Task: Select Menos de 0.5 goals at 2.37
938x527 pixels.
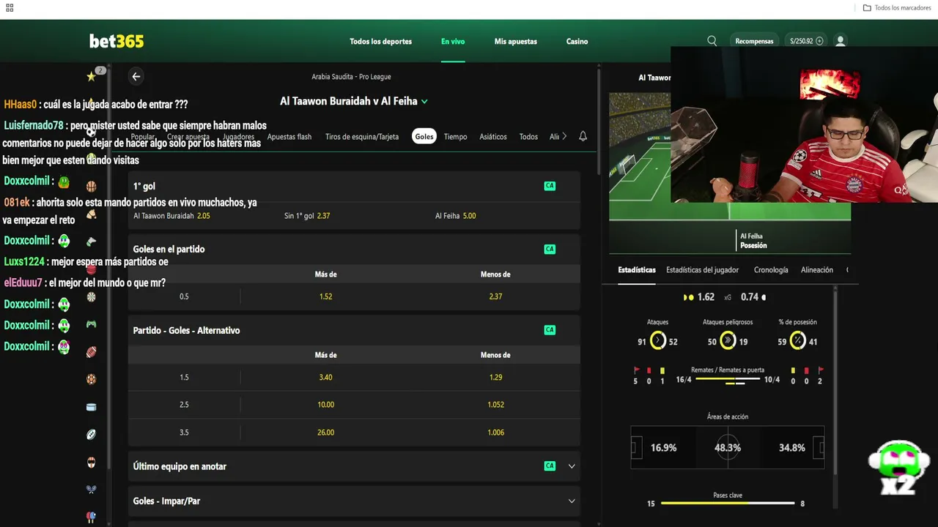Action: coord(495,296)
